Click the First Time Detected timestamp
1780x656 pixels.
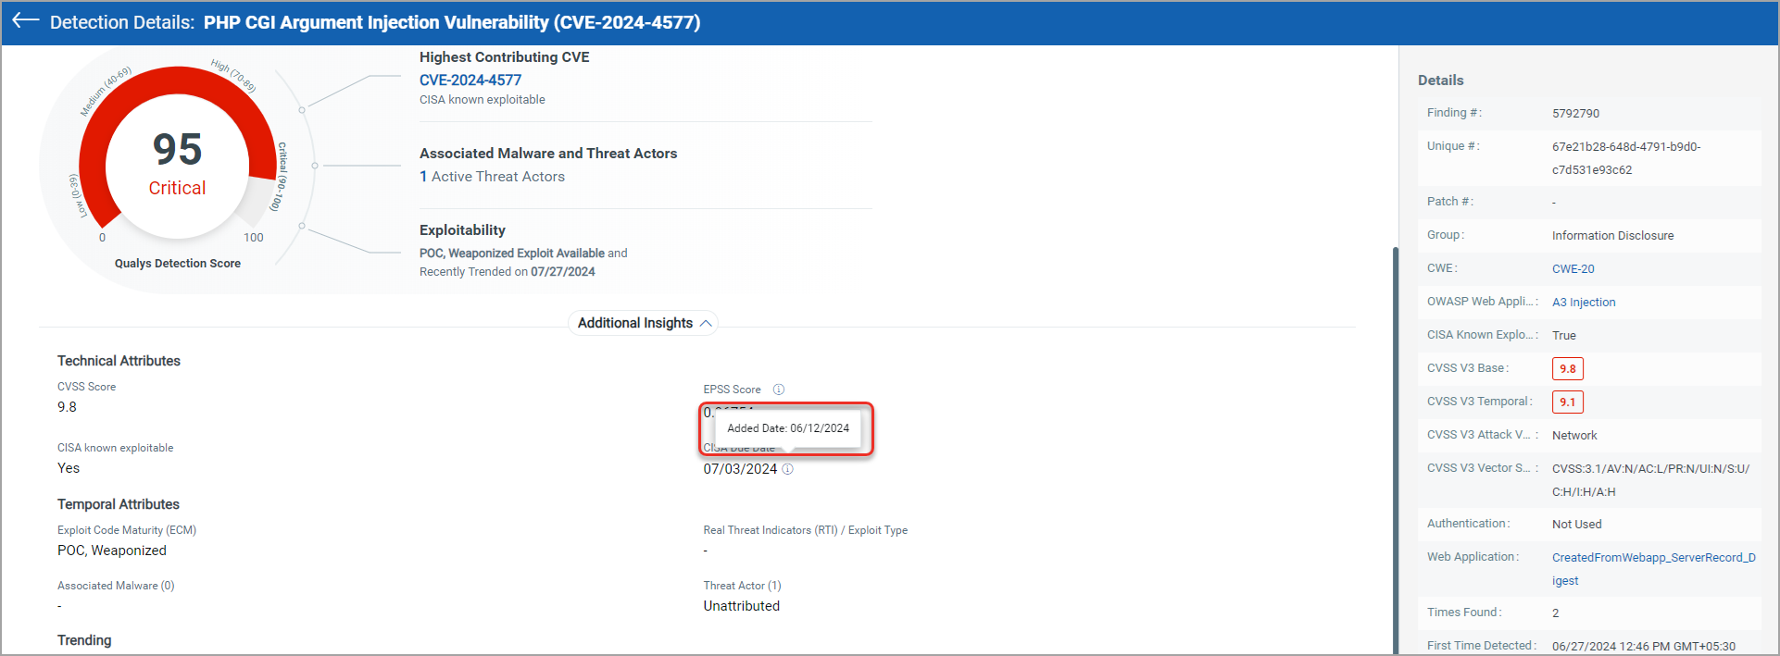tap(1644, 647)
